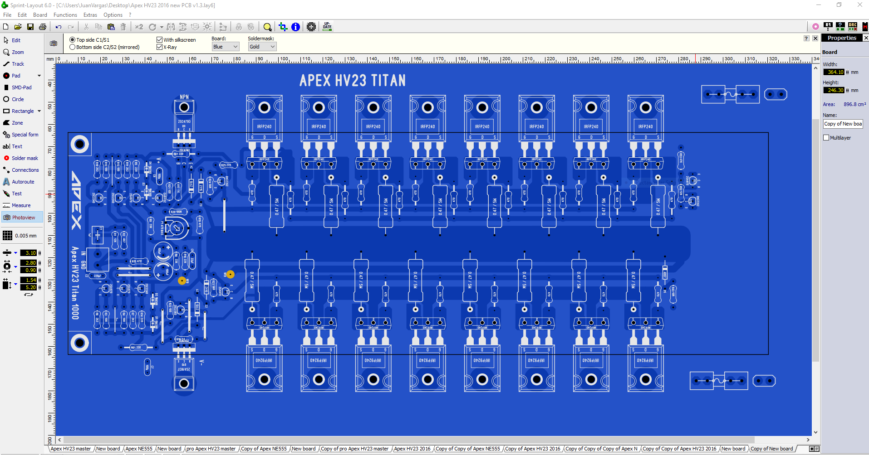Open the Functions menu
Screen dimensions: 869x455
(x=65, y=15)
